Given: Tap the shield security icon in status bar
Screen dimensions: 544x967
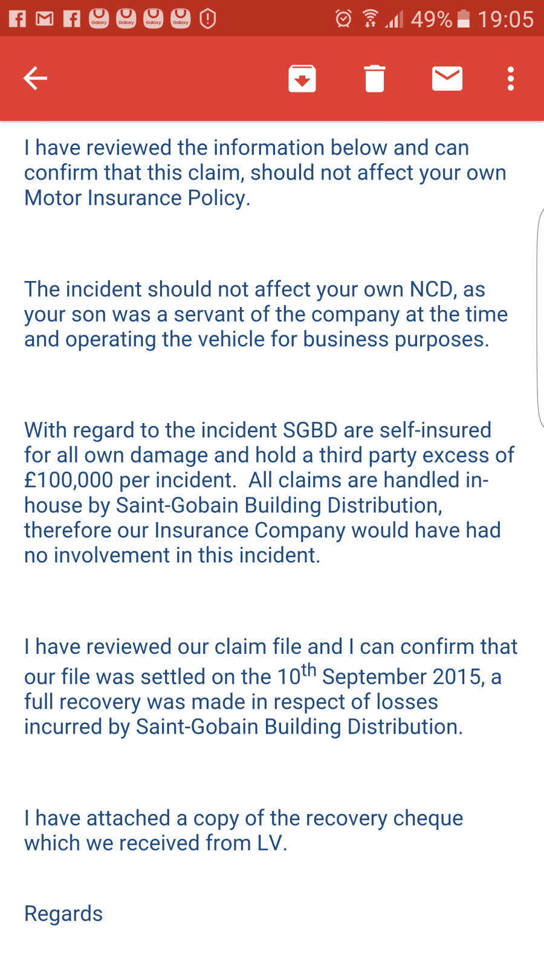Looking at the screenshot, I should (x=208, y=19).
